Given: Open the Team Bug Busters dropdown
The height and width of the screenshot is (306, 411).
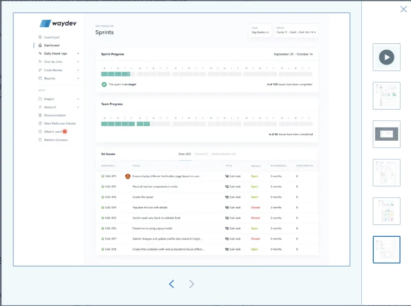Looking at the screenshot, I should tap(260, 31).
